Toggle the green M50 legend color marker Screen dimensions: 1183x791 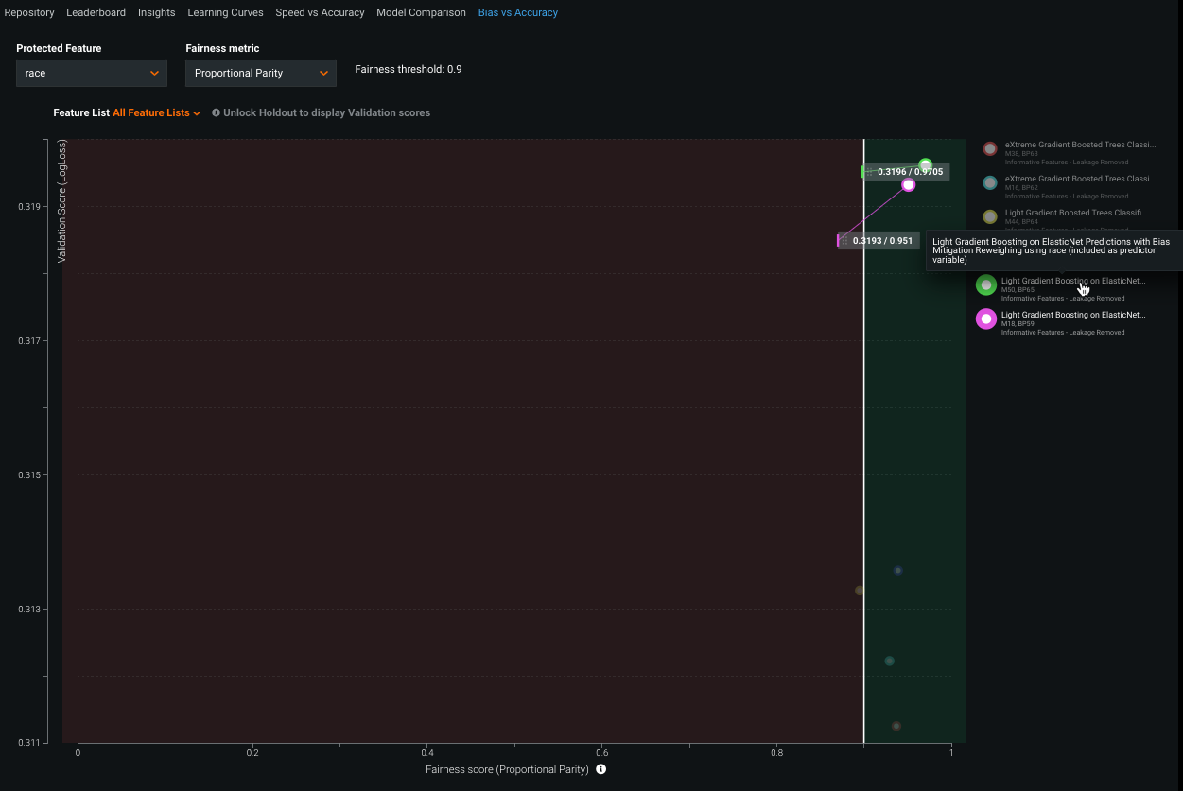(x=986, y=285)
